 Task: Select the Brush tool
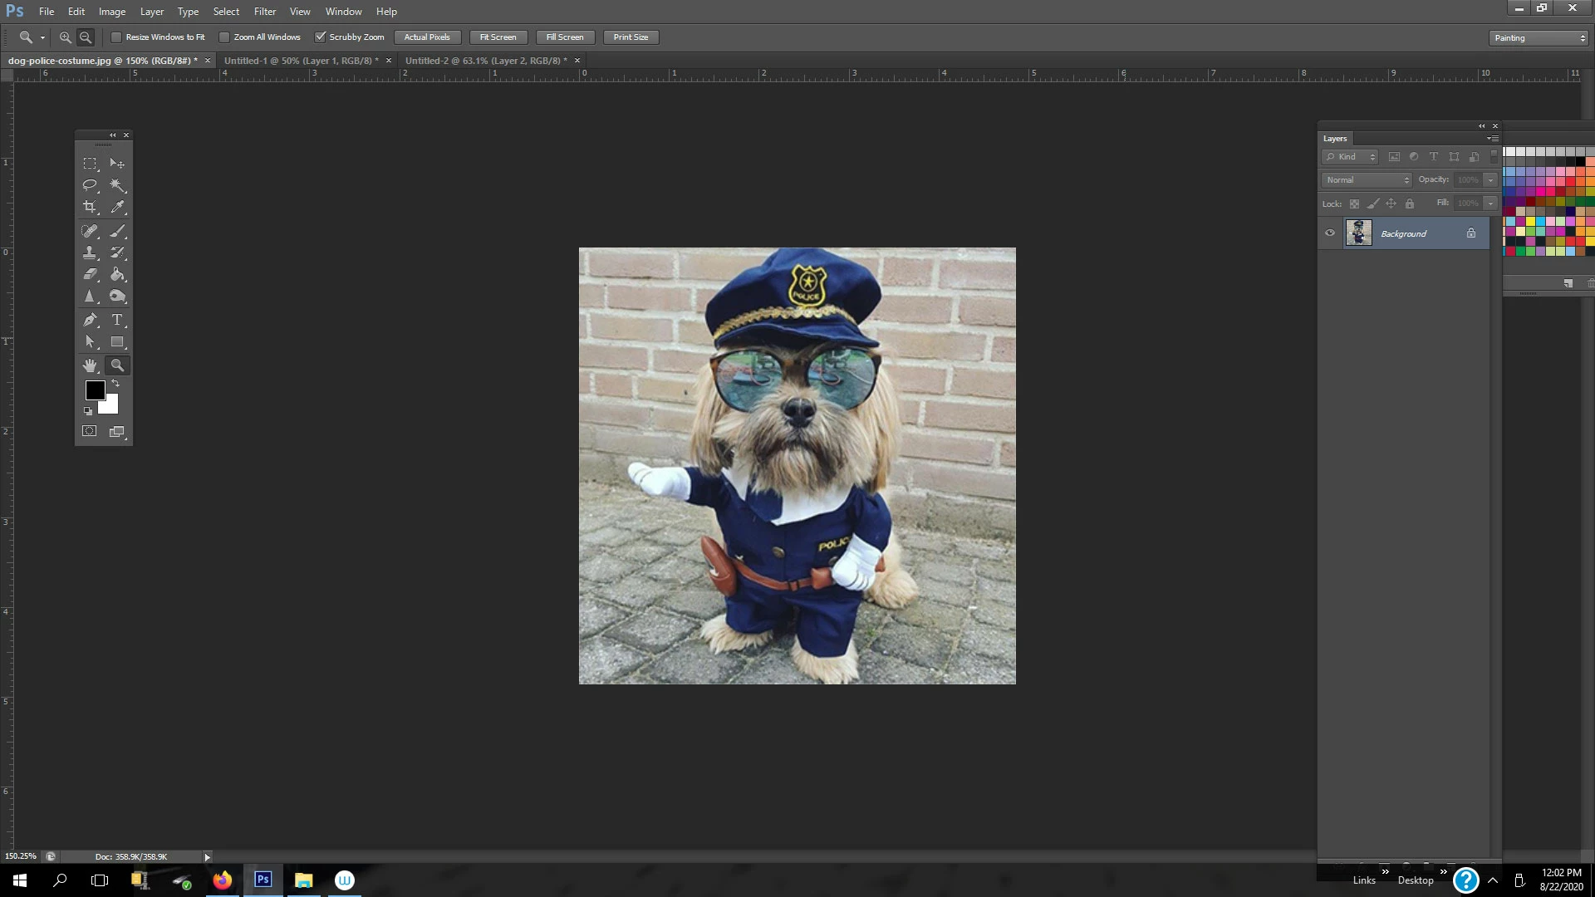click(117, 232)
